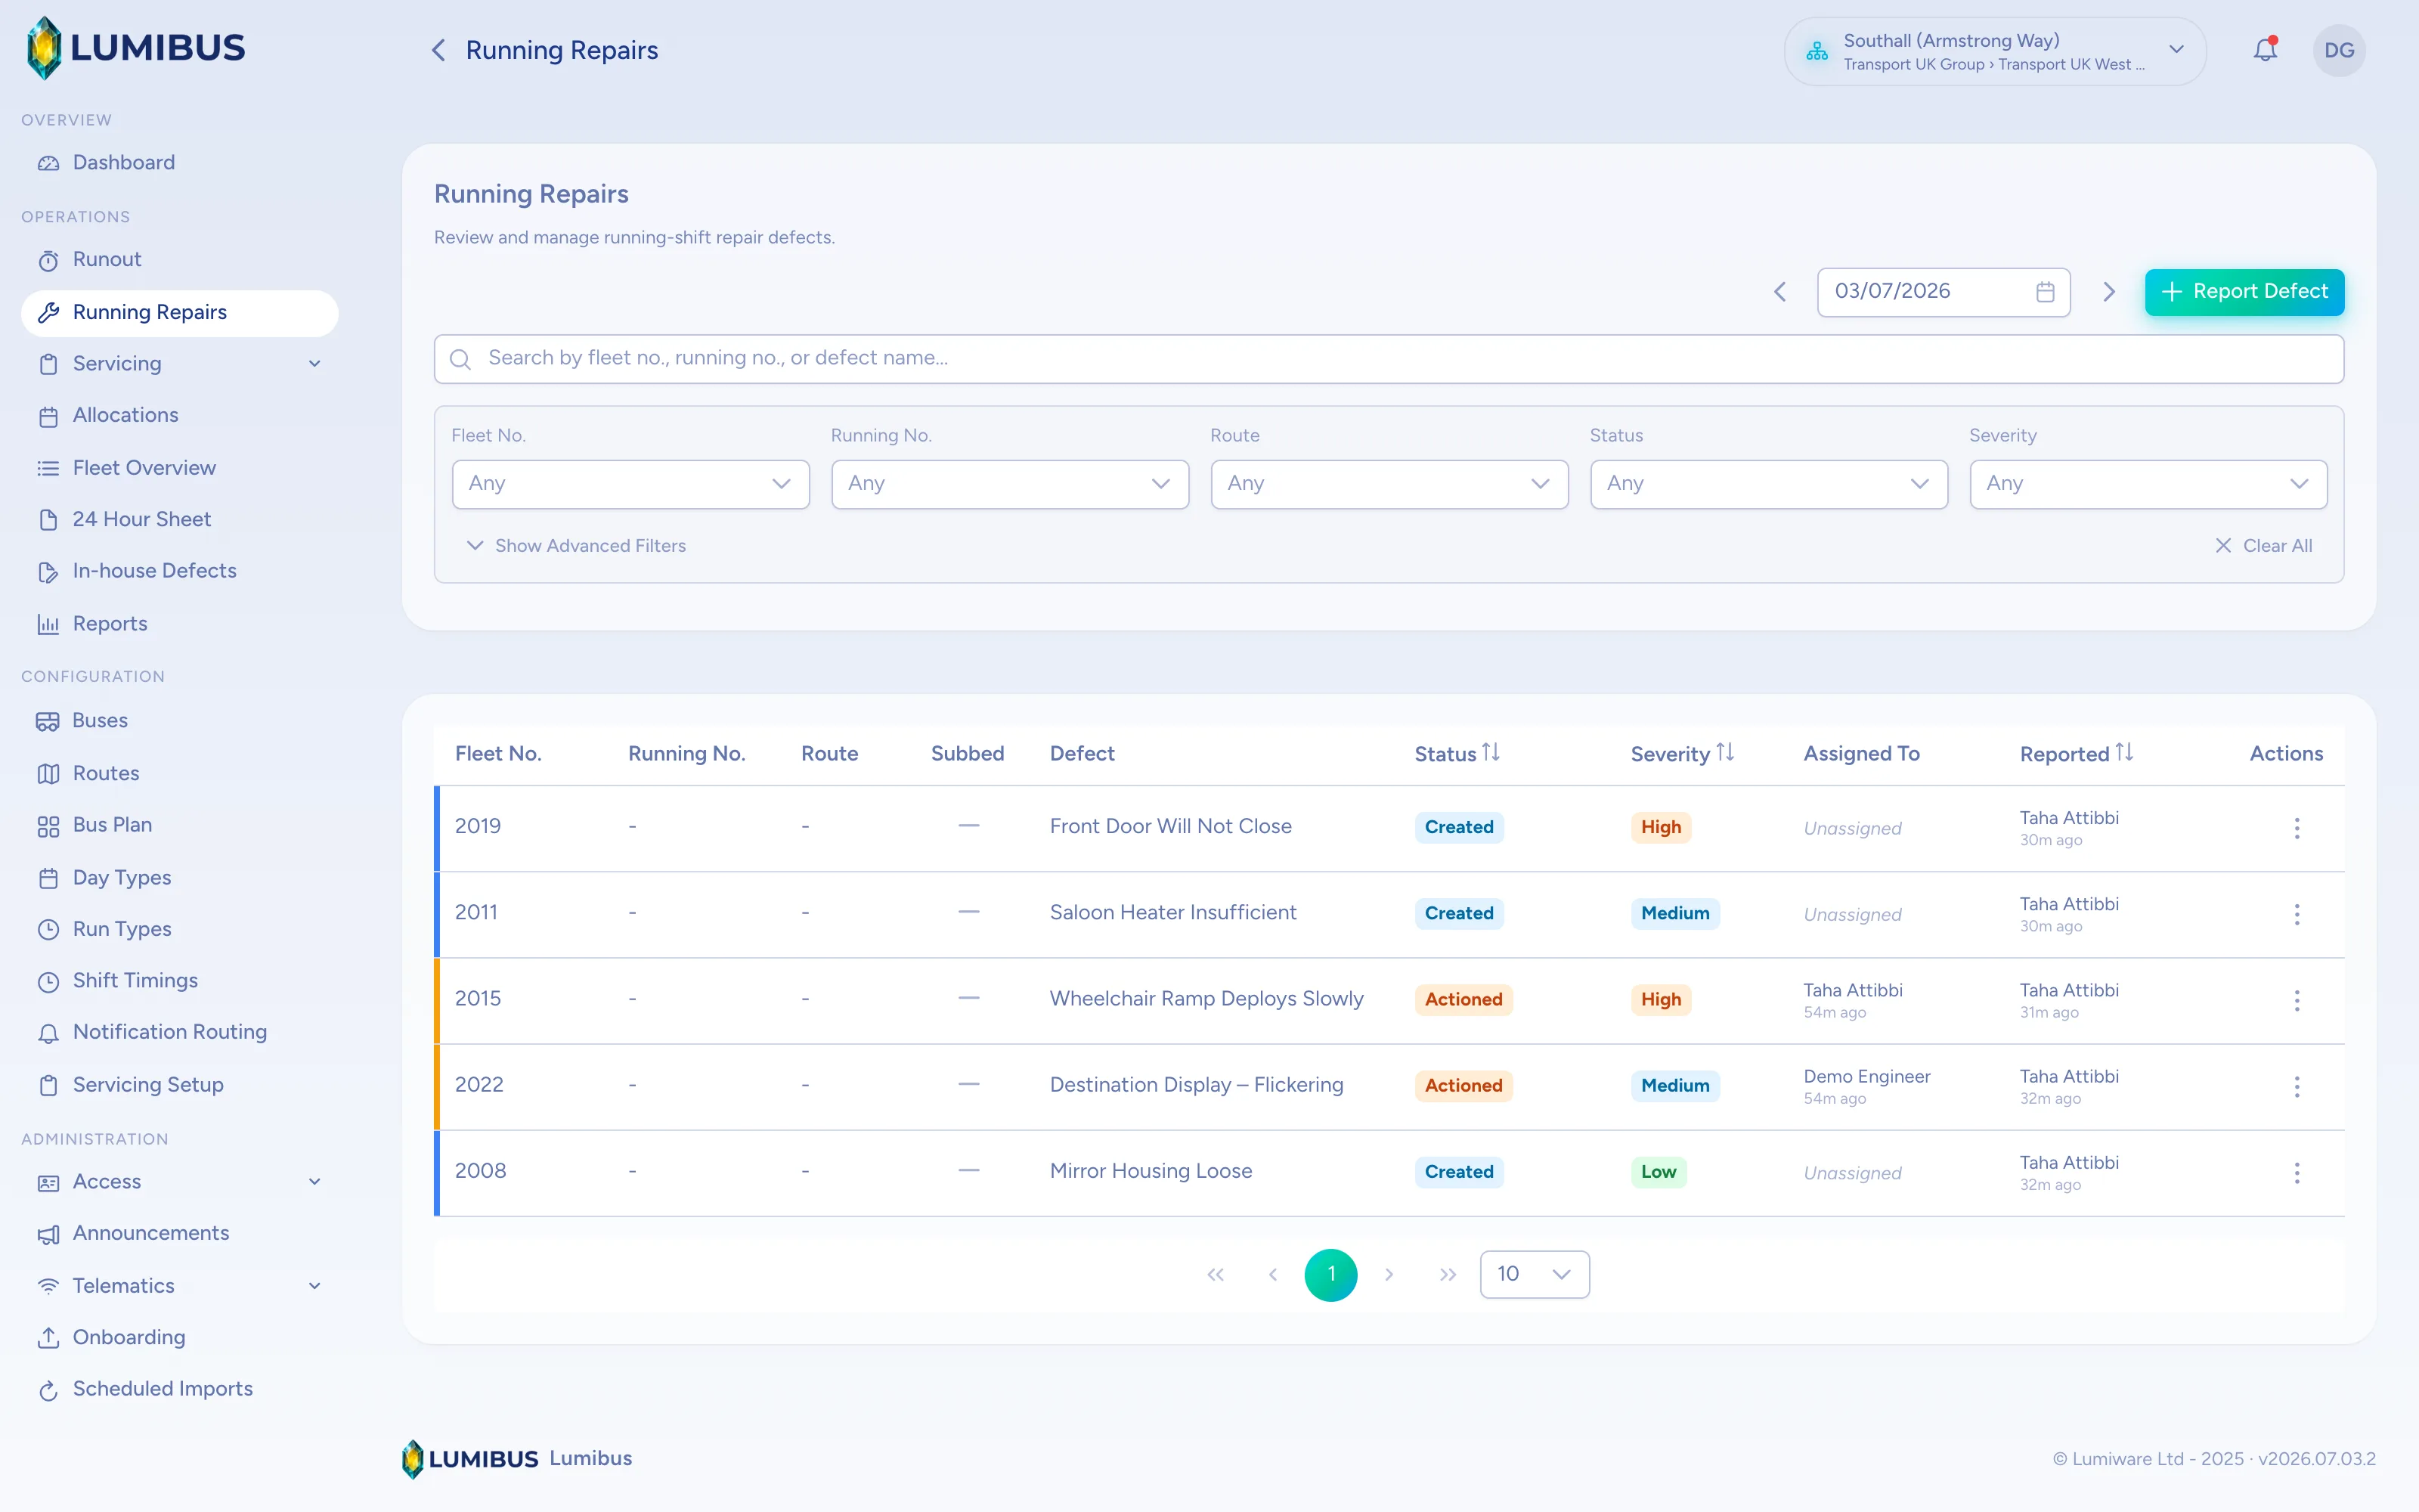The width and height of the screenshot is (2419, 1512).
Task: Open Reports in sidebar
Action: click(180, 623)
